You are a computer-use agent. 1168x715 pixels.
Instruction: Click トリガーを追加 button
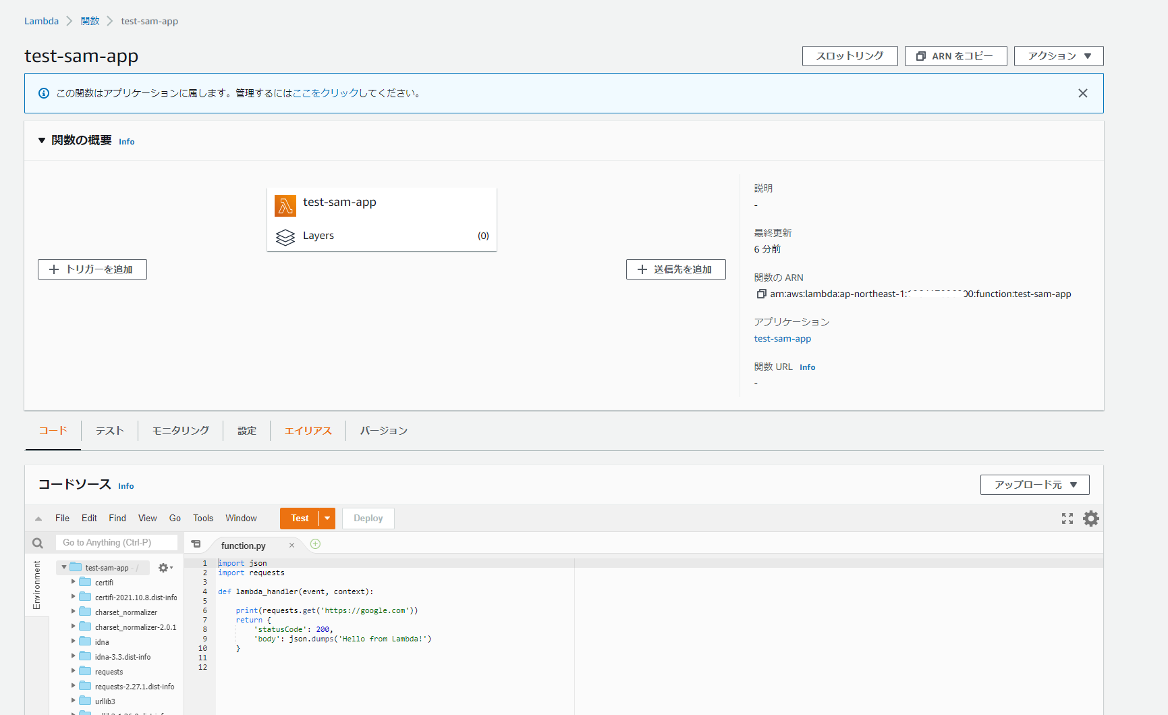92,269
